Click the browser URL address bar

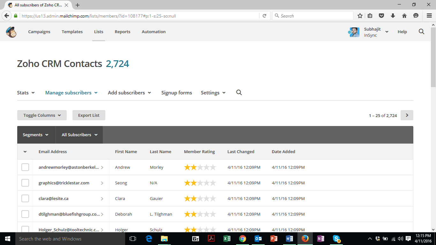140,16
